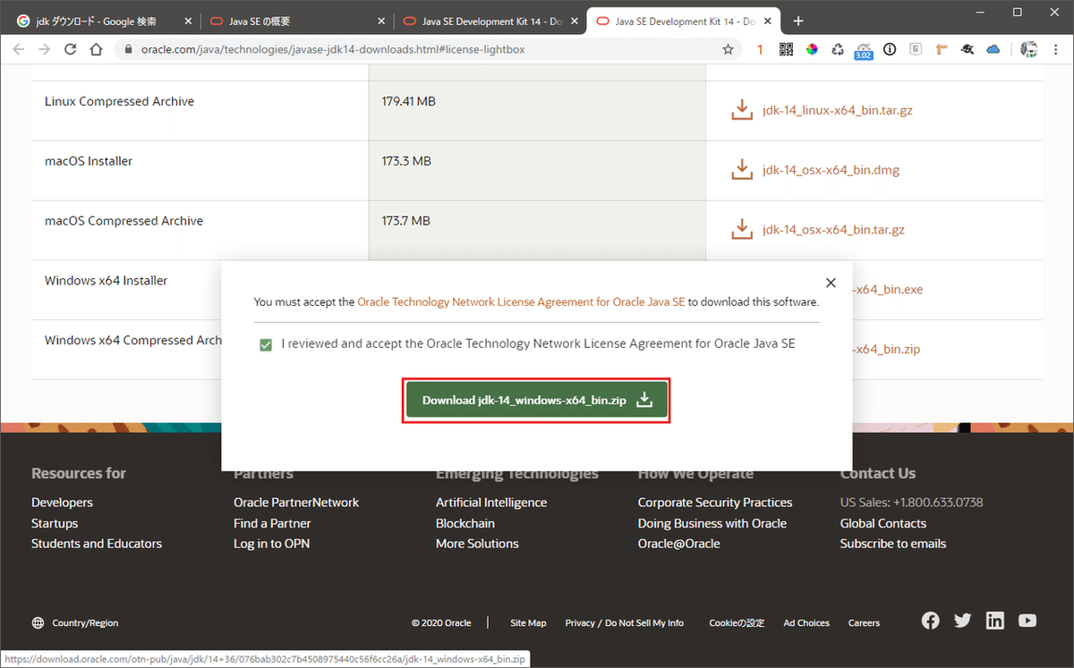This screenshot has width=1074, height=668.
Task: Click the browser forward arrow
Action: (45, 50)
